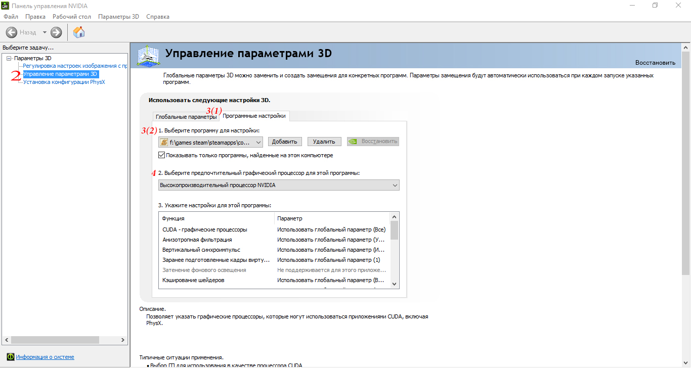
Task: Click the Восстановить link in the page header
Action: pos(655,63)
